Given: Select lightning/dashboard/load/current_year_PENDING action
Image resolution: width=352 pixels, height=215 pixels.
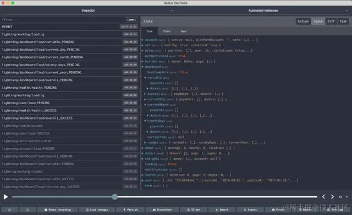Looking at the screenshot, I should pyautogui.click(x=70, y=73).
